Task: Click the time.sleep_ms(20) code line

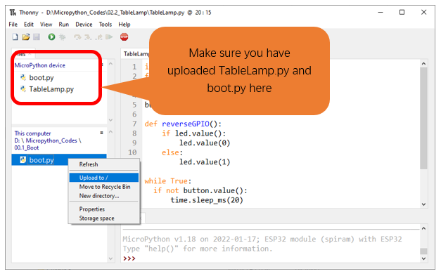Action: pyautogui.click(x=207, y=200)
